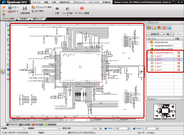Select the project view icon in プロジェクト panel
This screenshot has width=184, height=135.
149,28
